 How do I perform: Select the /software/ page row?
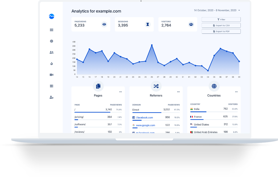(x=98, y=125)
